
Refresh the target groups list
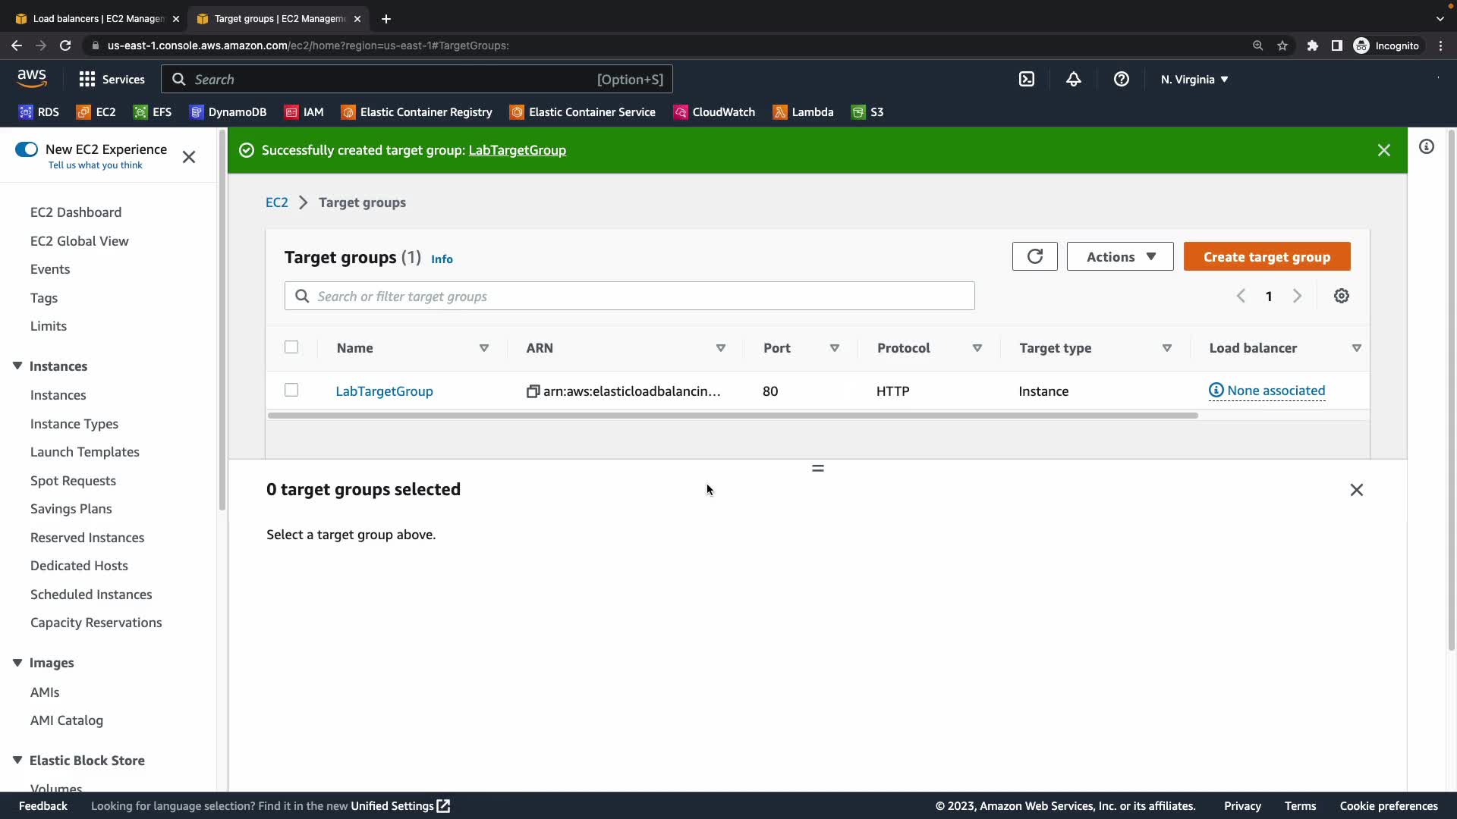(1034, 256)
